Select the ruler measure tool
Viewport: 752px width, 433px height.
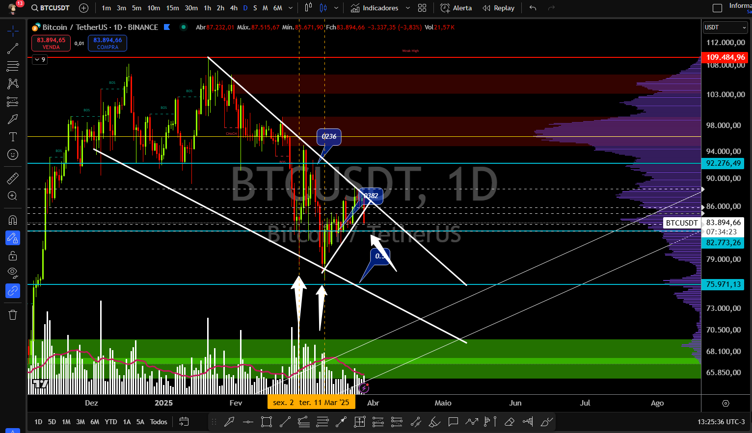13,178
